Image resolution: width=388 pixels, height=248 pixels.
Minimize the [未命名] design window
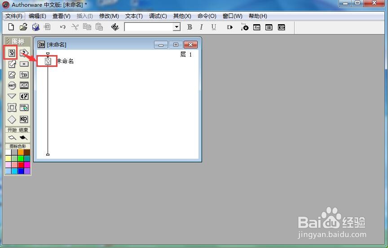click(161, 45)
